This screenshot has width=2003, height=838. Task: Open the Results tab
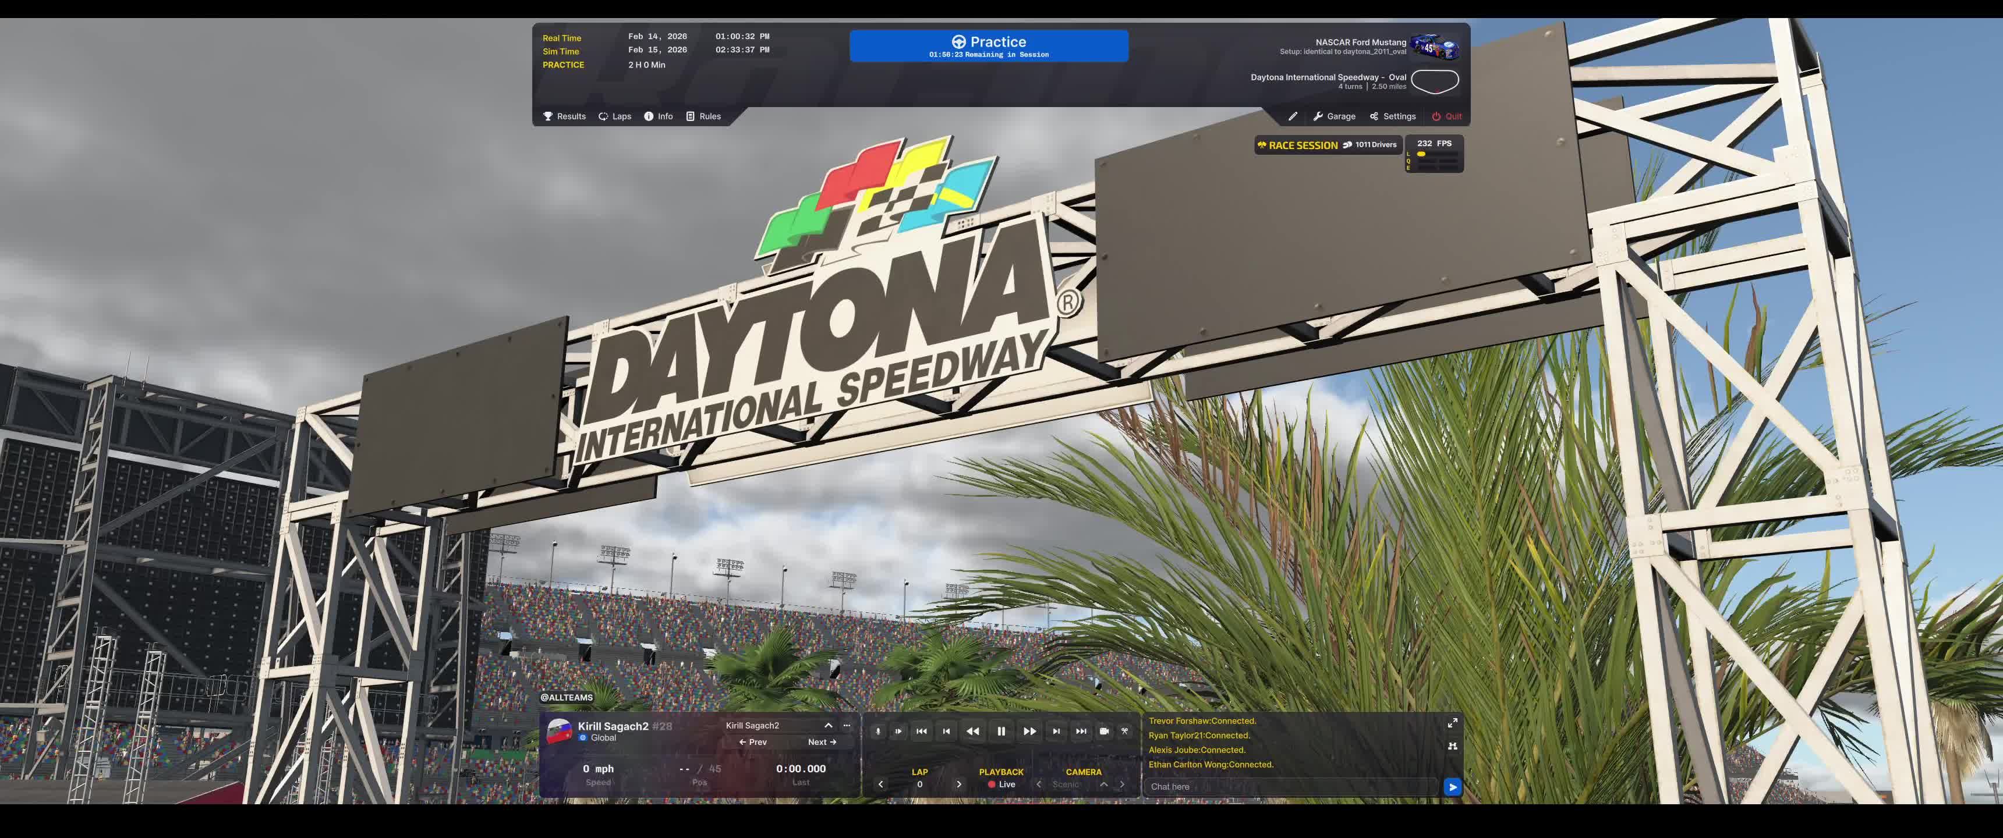click(x=564, y=116)
